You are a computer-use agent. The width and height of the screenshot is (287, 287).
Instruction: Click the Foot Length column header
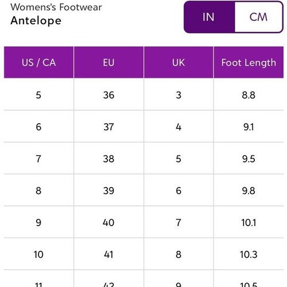click(249, 63)
